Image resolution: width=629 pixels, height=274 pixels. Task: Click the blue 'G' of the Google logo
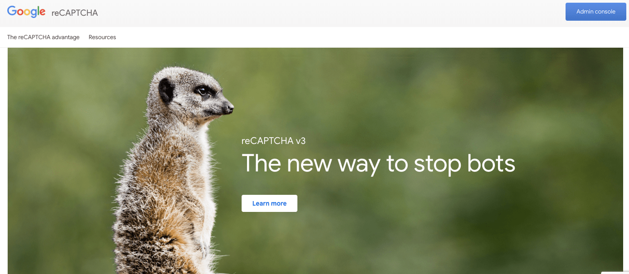tap(12, 11)
